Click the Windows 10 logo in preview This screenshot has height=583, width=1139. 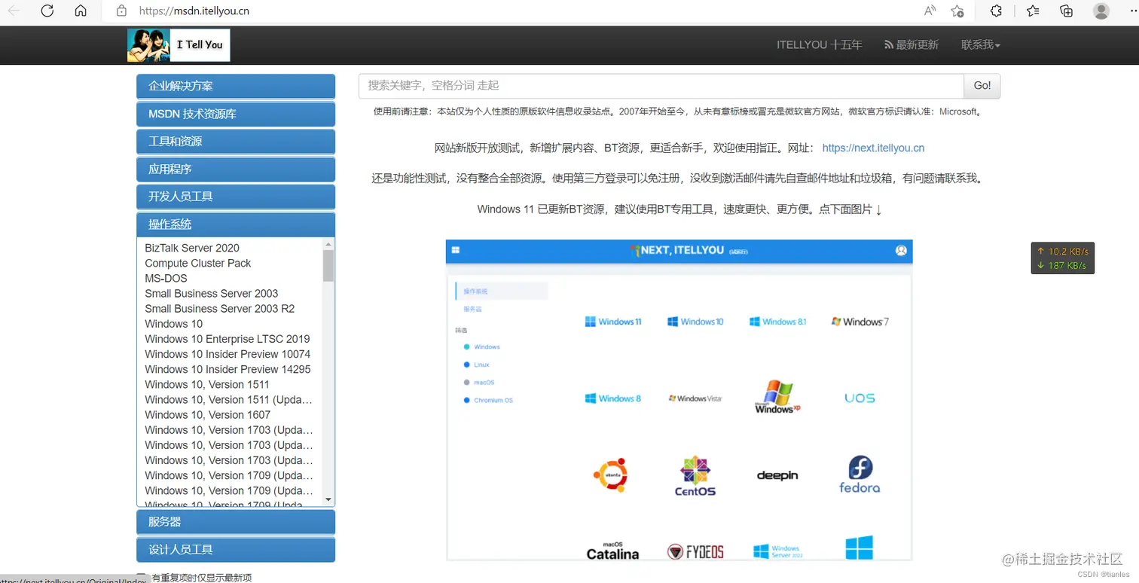695,322
